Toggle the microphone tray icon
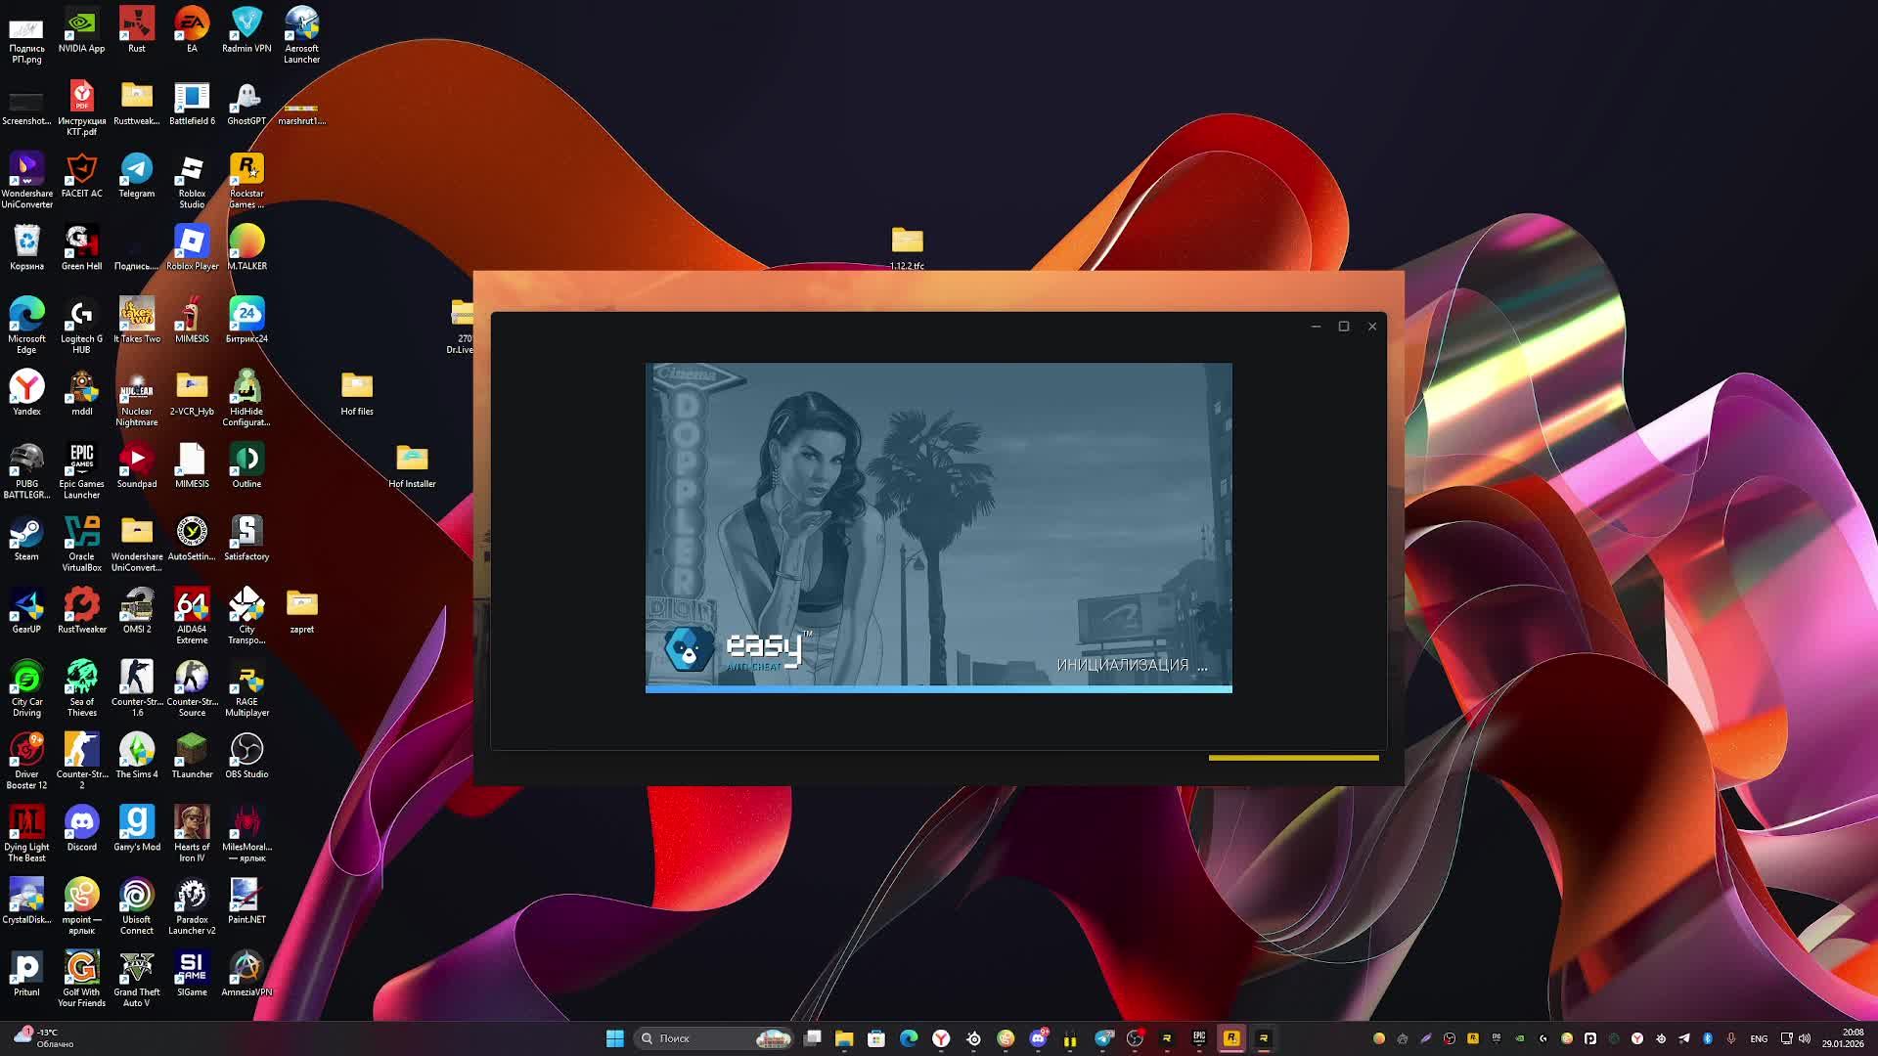This screenshot has width=1878, height=1056. pyautogui.click(x=1731, y=1038)
